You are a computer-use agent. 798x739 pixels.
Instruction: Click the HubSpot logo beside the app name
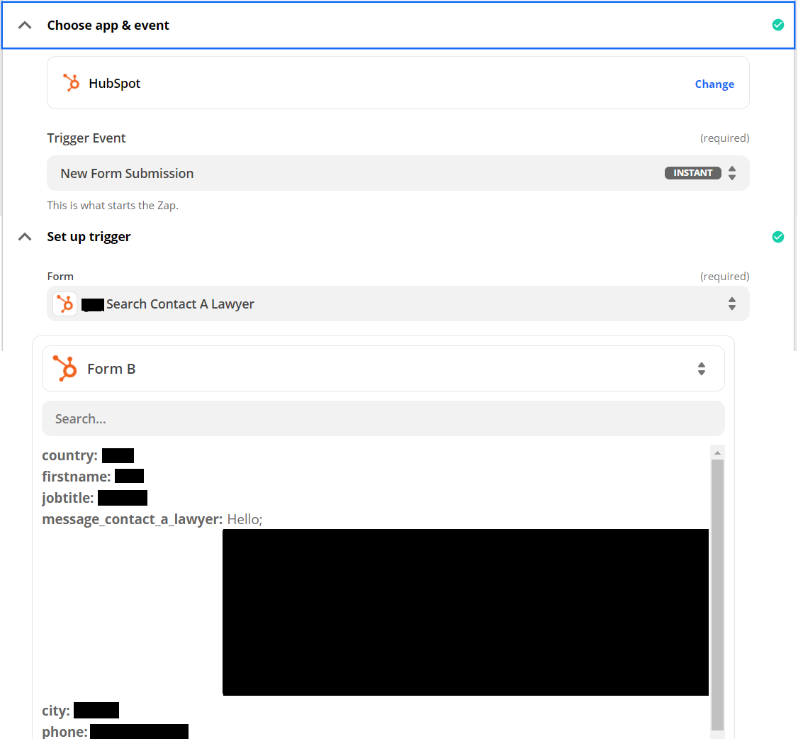pos(71,83)
